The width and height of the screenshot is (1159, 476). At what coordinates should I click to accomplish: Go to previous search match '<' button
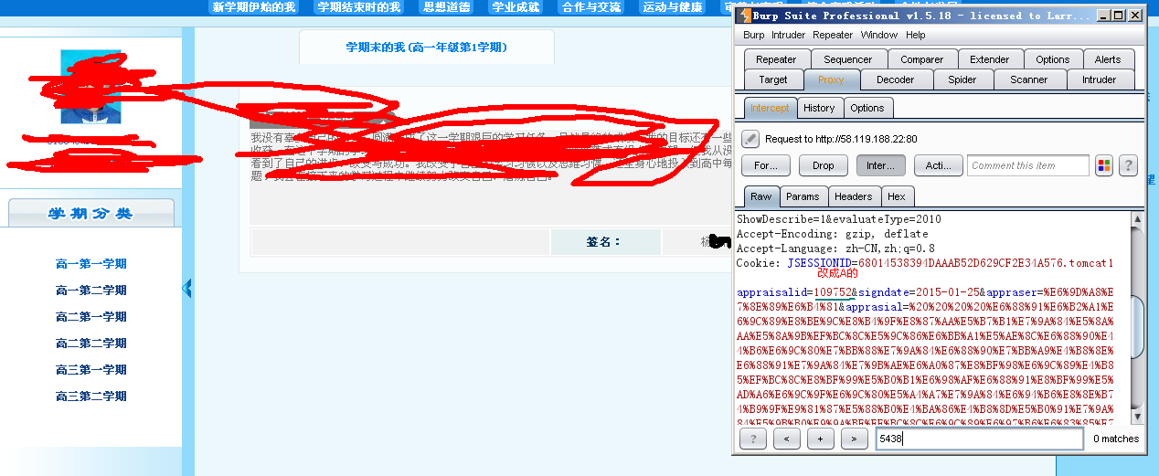[786, 439]
